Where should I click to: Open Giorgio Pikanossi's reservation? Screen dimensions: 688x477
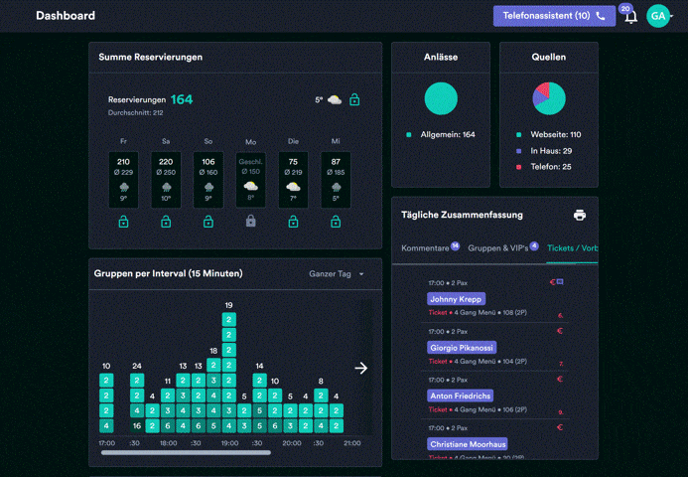[462, 348]
